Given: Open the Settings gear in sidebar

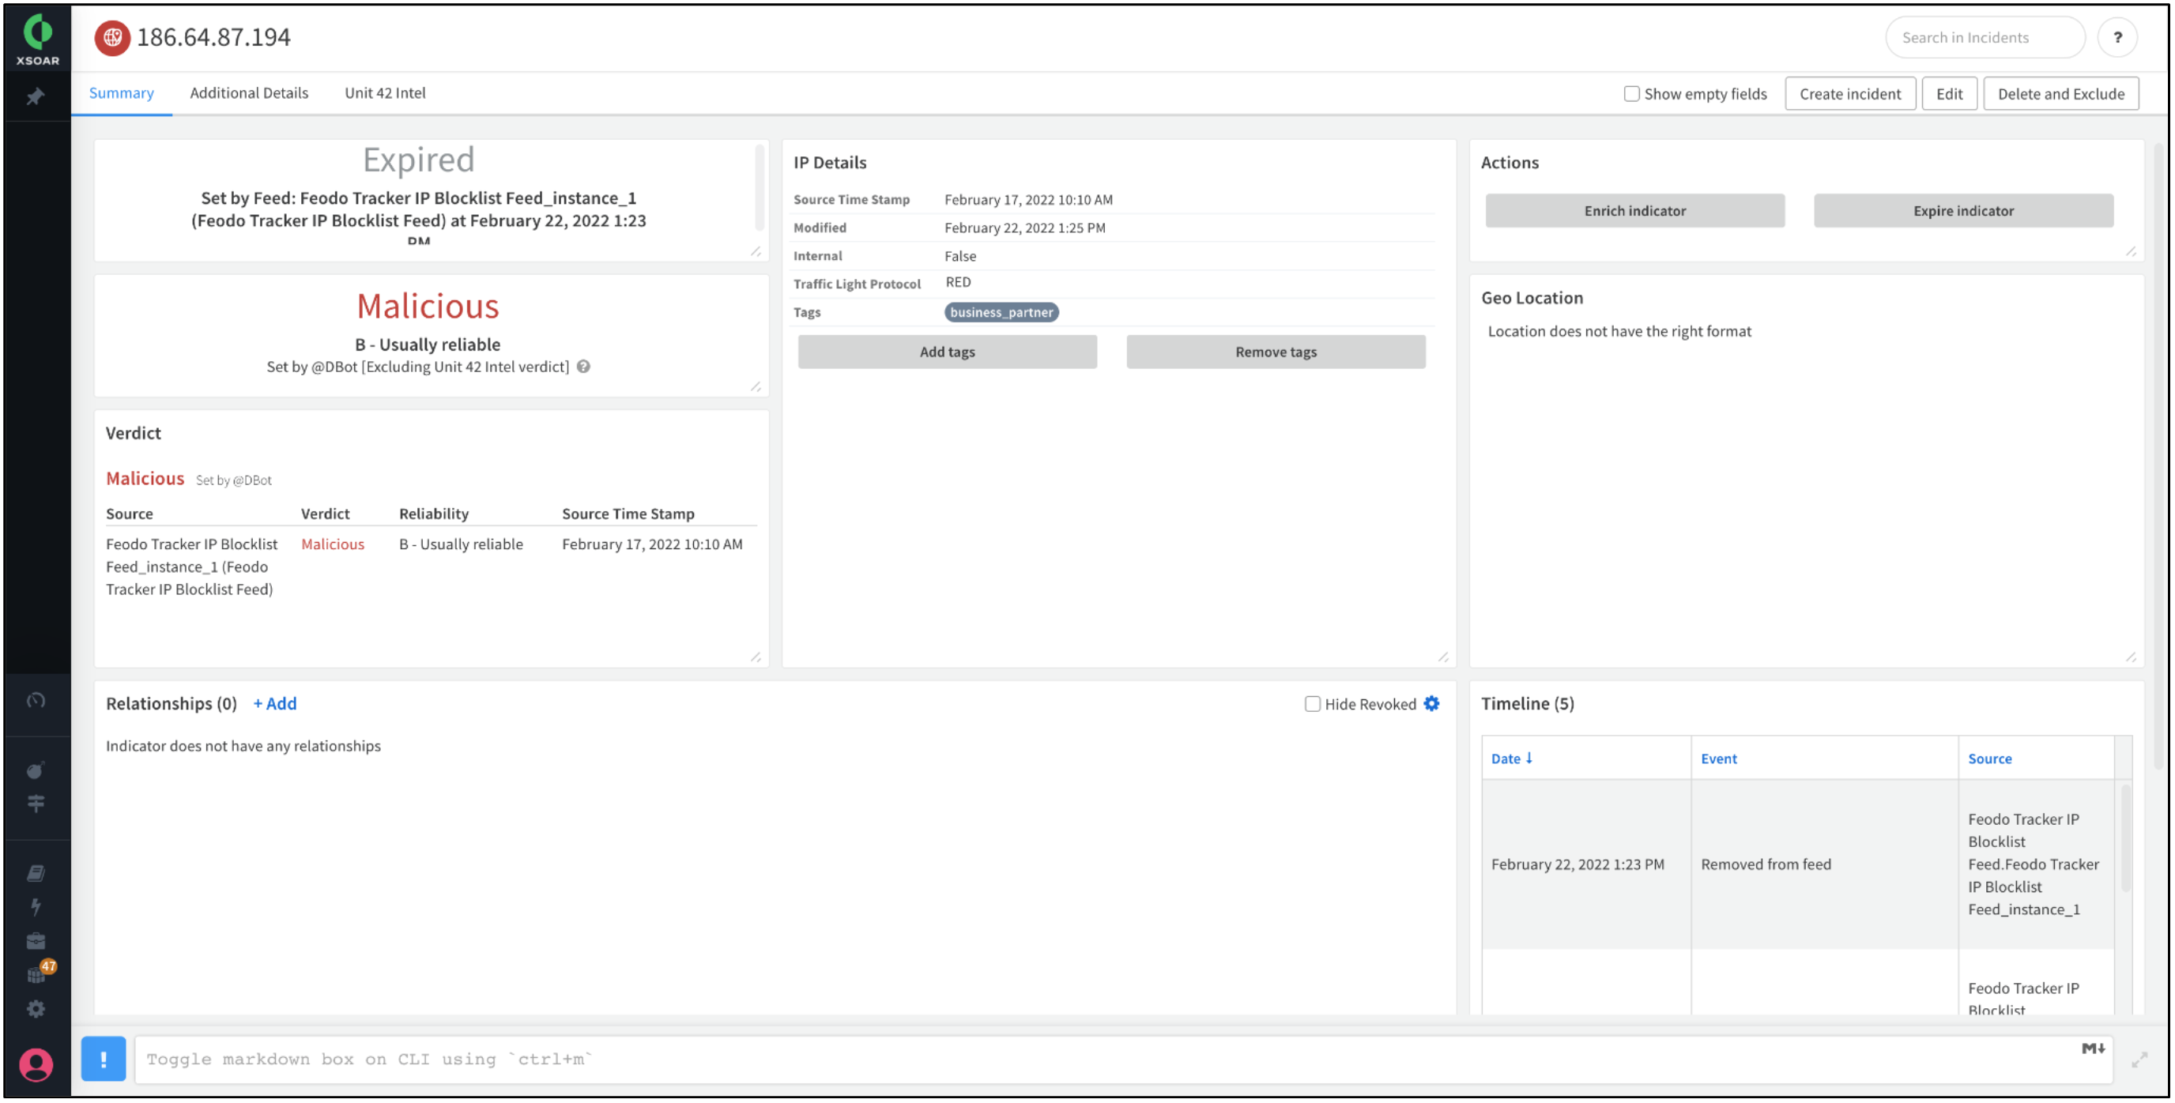Looking at the screenshot, I should pyautogui.click(x=36, y=1011).
